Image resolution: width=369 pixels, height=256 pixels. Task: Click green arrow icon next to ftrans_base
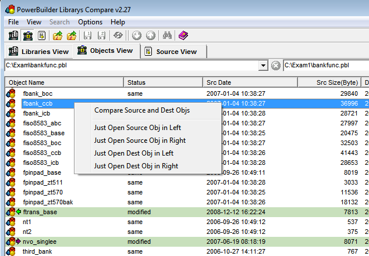[x=19, y=212]
